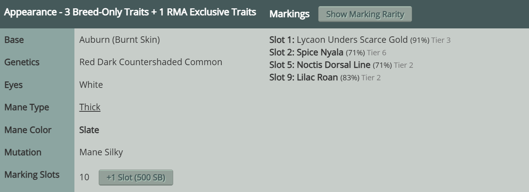Image resolution: width=529 pixels, height=192 pixels.
Task: Click the Tier 6 label beside Spice Nyala
Action: [376, 53]
